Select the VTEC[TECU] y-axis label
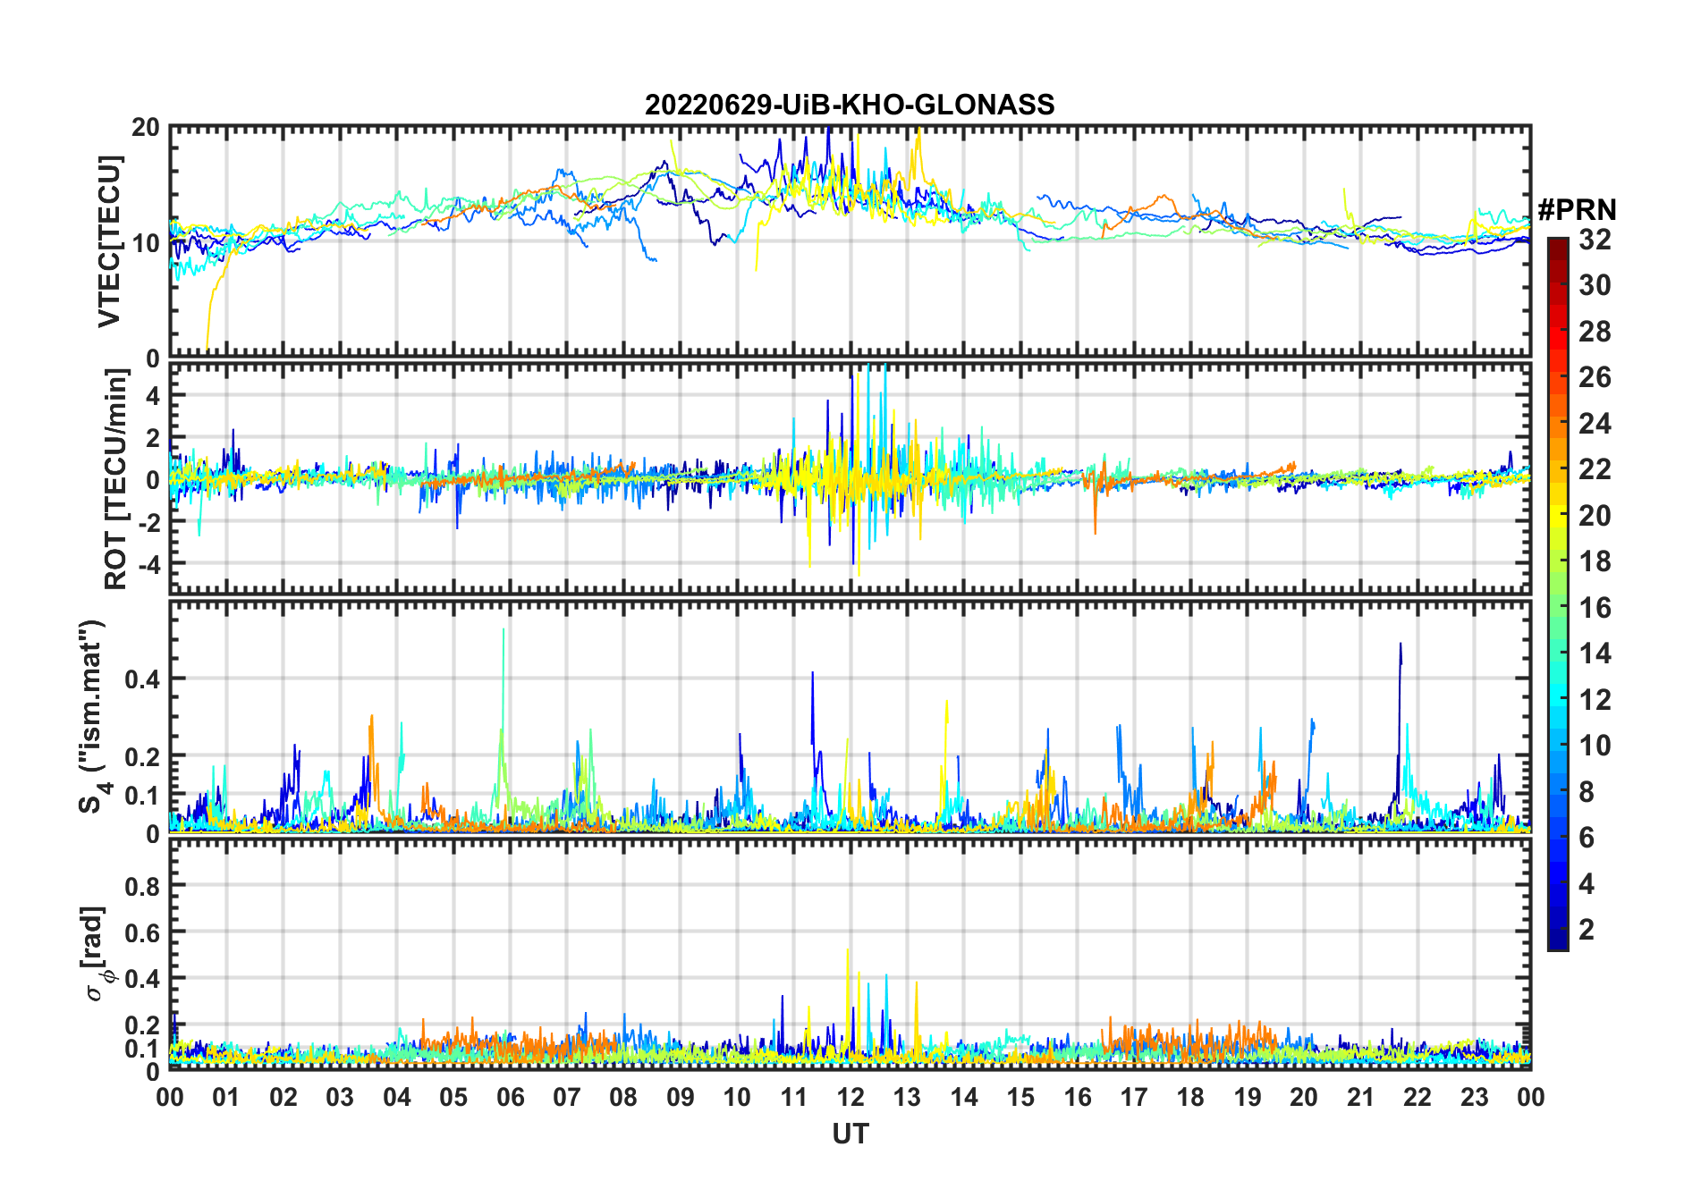The width and height of the screenshot is (1701, 1189). [109, 242]
